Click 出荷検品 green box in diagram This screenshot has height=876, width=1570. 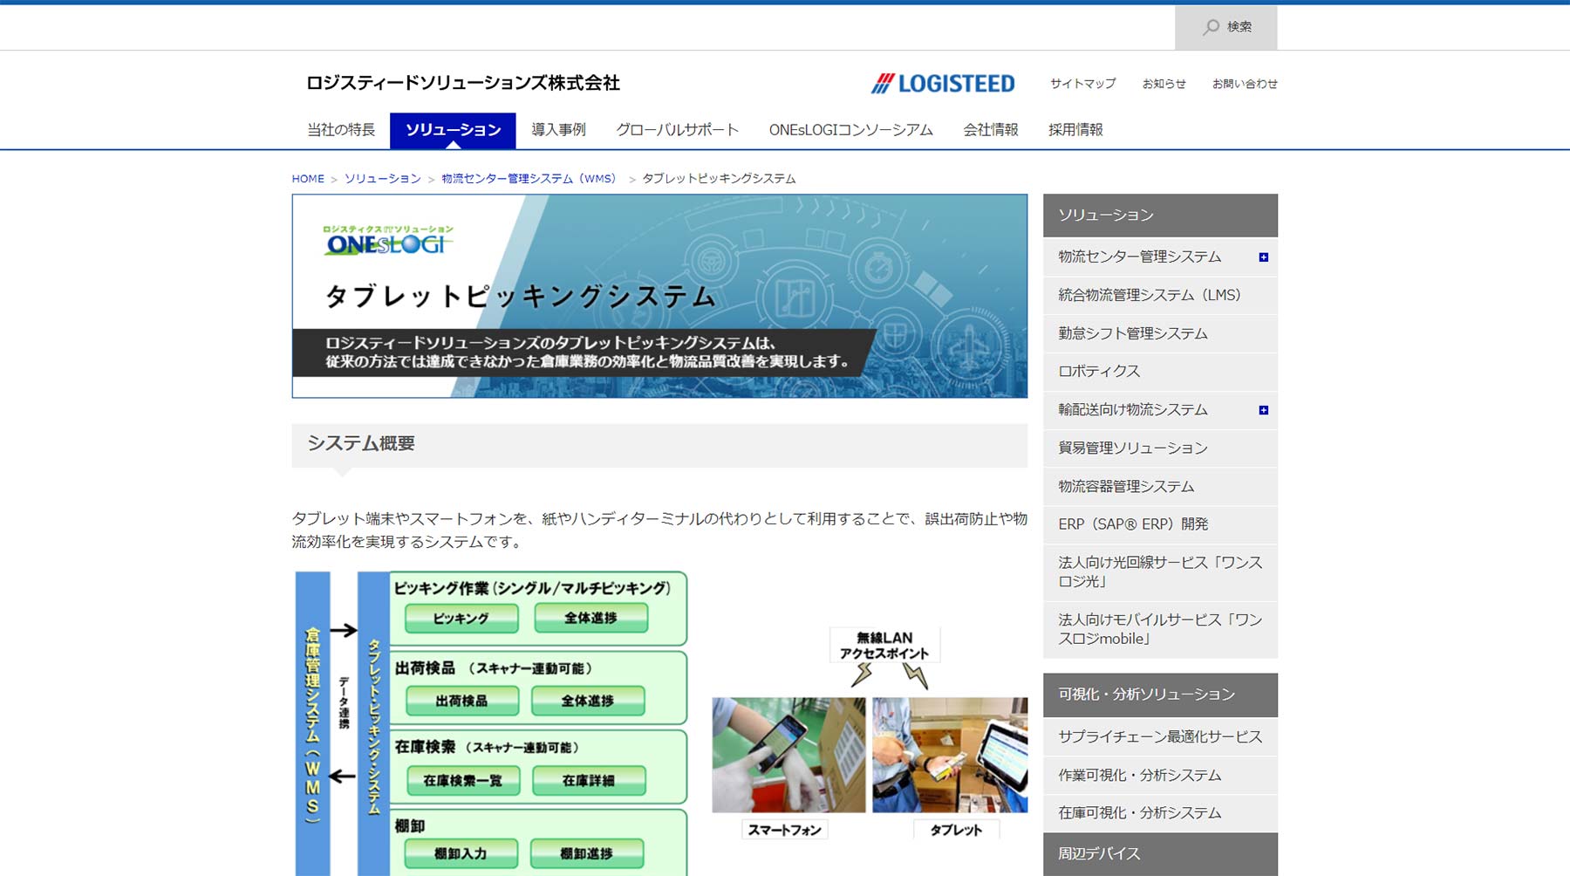tap(462, 701)
